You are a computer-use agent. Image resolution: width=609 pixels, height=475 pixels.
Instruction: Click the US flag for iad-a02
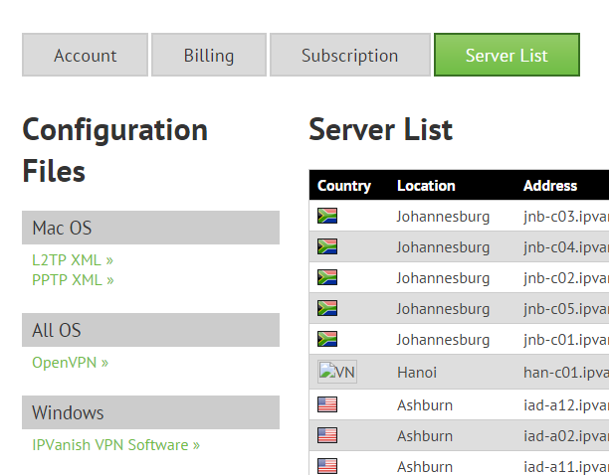coord(327,435)
